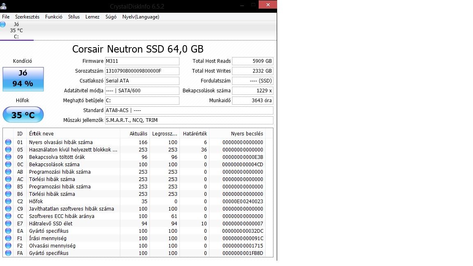The image size is (473, 266).
Task: Click status orb of row C2 Hőfok
Action: click(x=8, y=201)
